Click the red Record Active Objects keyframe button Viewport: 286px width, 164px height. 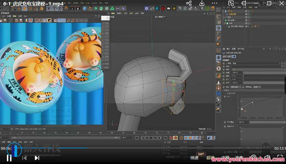click(171, 138)
